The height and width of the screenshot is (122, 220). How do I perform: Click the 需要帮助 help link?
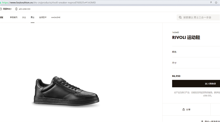7,9
